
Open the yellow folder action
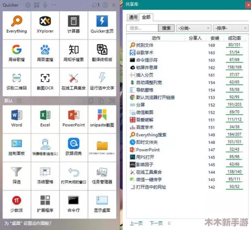(102, 148)
